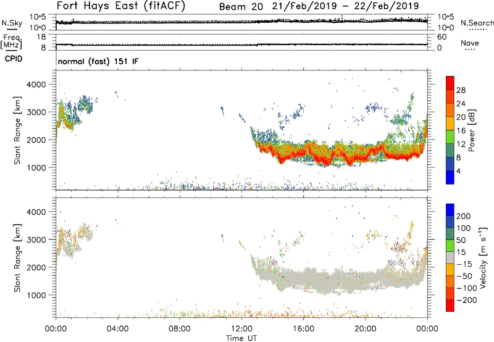Image resolution: width=494 pixels, height=342 pixels.
Task: Select the "normal (fast) 151 IF" mode text
Action: pyautogui.click(x=98, y=61)
